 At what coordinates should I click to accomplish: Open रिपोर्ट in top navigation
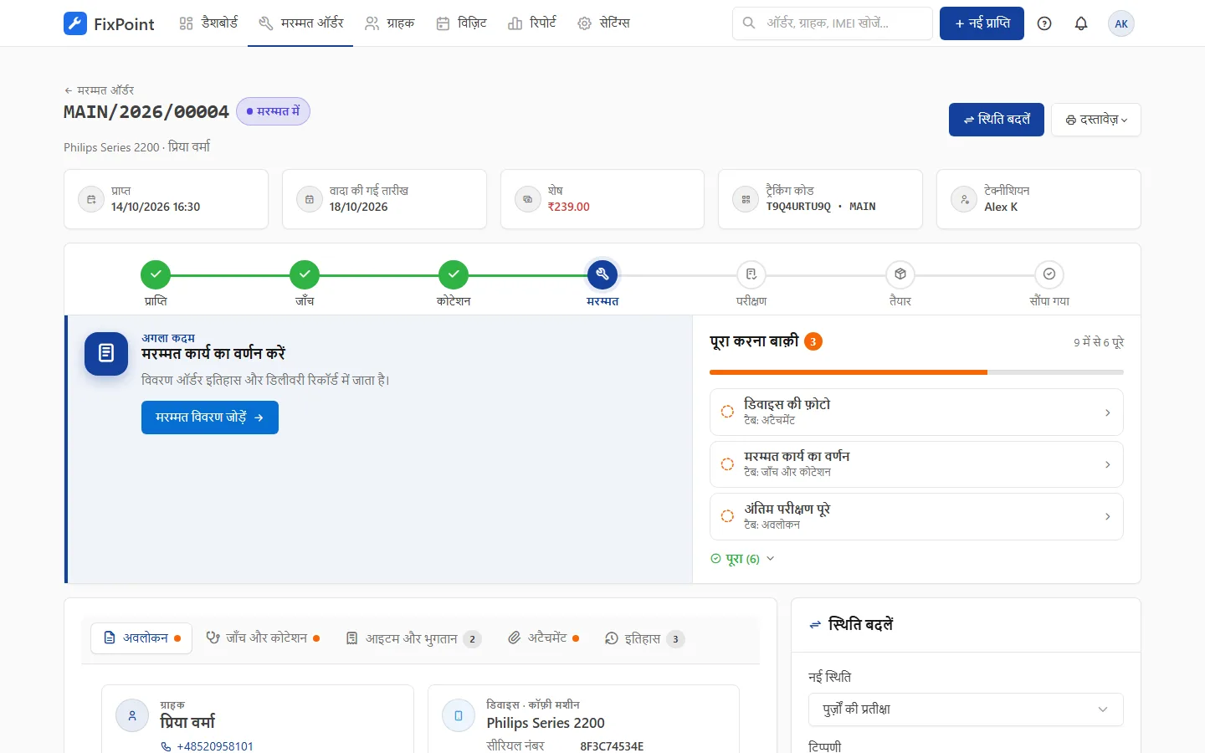click(532, 23)
